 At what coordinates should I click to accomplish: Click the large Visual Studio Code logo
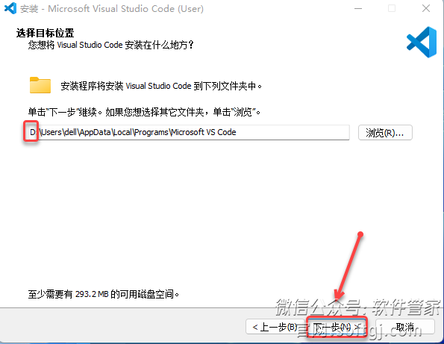click(x=422, y=43)
